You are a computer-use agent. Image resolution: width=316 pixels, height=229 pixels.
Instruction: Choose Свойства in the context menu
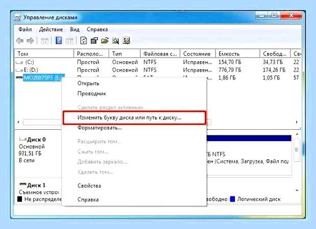click(89, 186)
